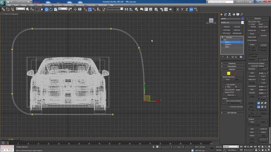Screen dimensions: 271x152
Task: Expand the Rendering rollout
Action: pyautogui.click(x=232, y=63)
